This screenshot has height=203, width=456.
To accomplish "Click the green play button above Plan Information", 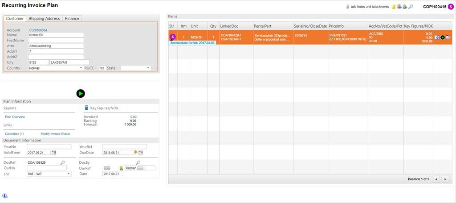I will 80,93.
